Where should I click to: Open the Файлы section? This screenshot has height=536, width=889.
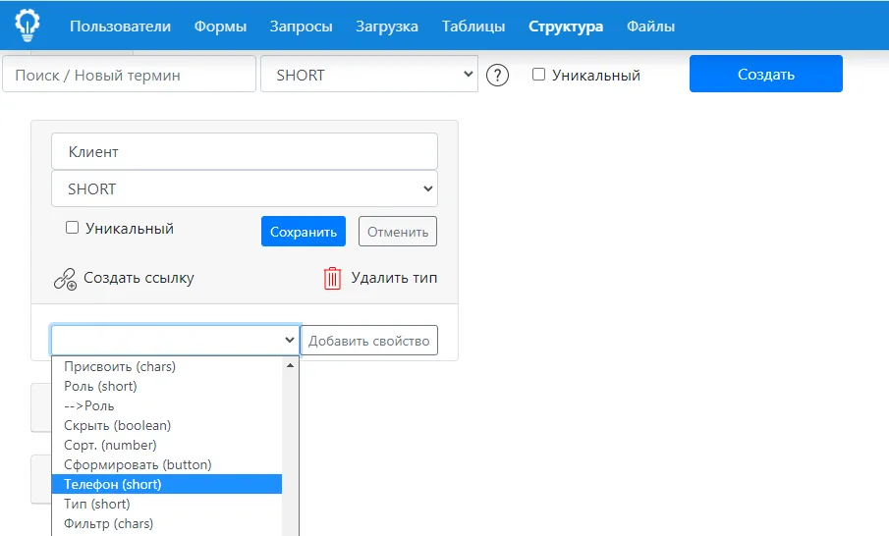pyautogui.click(x=650, y=27)
